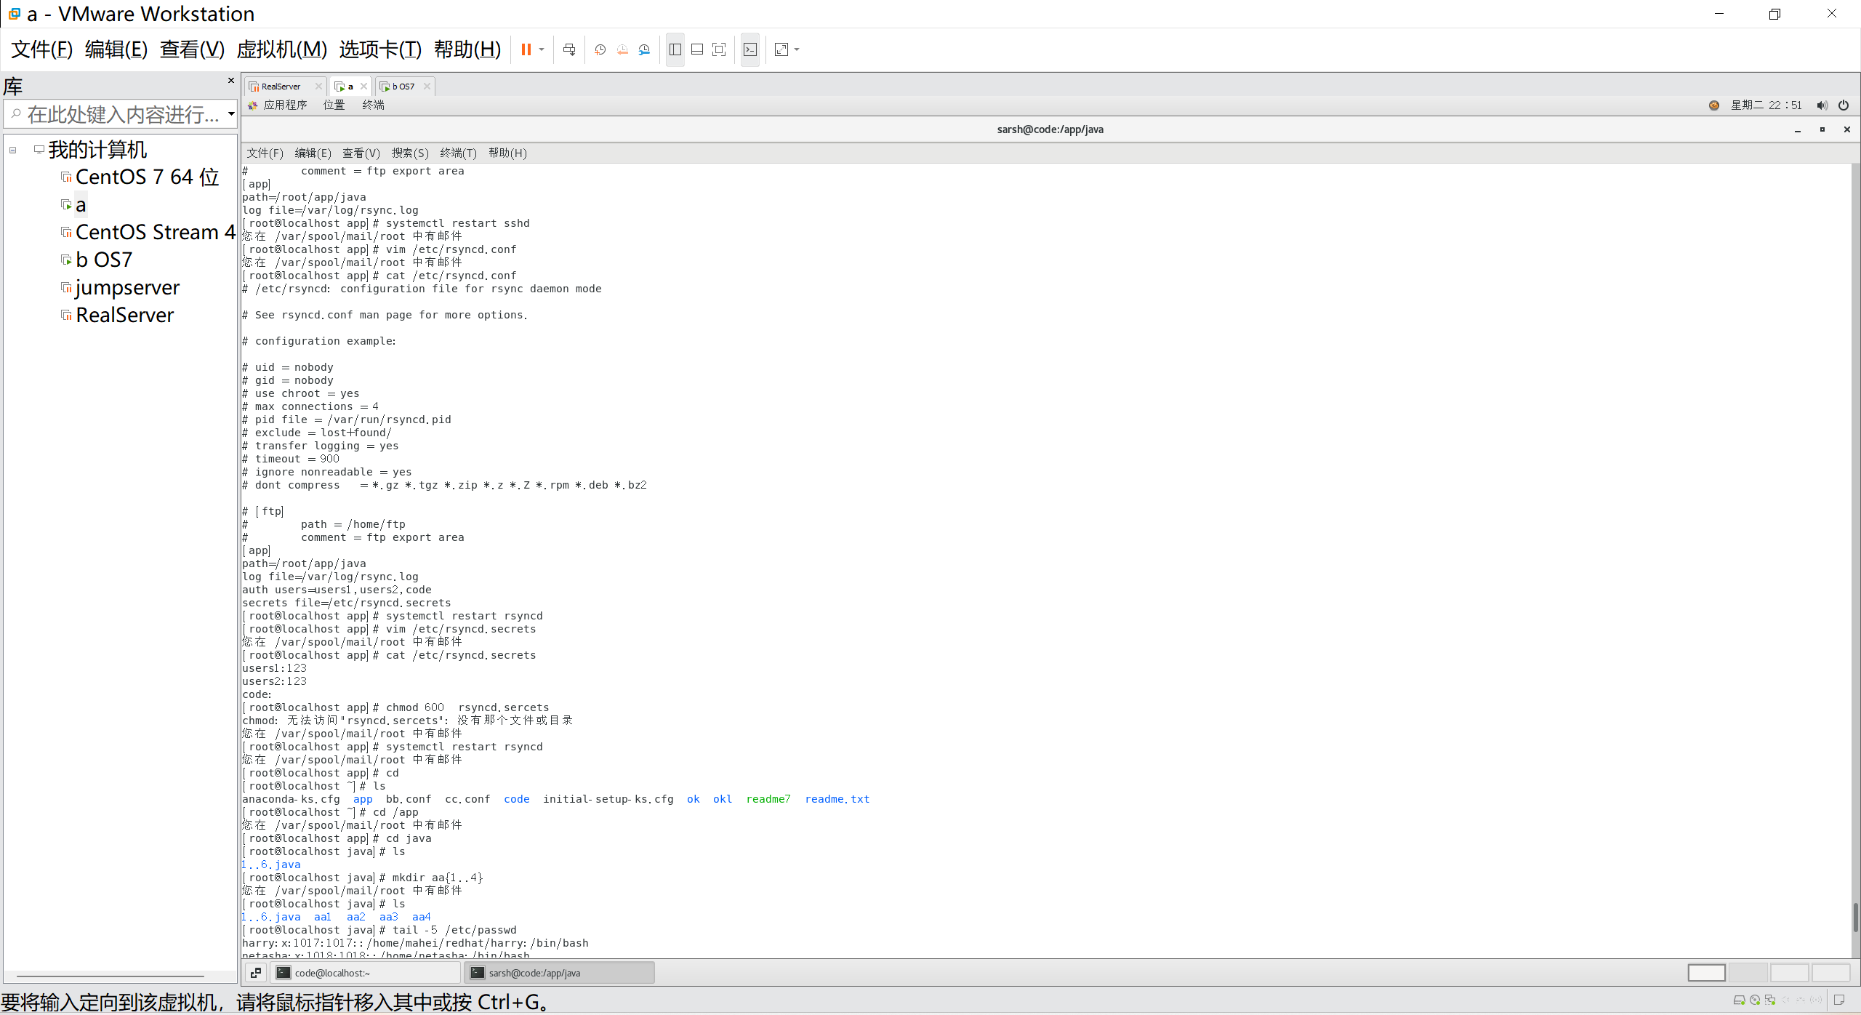Click the terminal vertical scrollbar thumb
Image resolution: width=1861 pixels, height=1015 pixels.
pos(1854,918)
